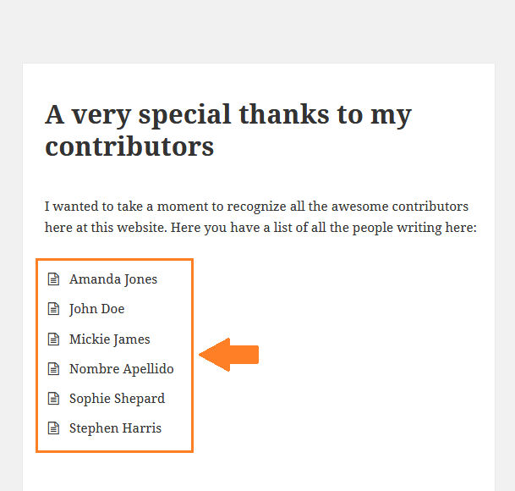Select the page icon next to Sophie Shepard
The width and height of the screenshot is (515, 491).
[x=53, y=399]
